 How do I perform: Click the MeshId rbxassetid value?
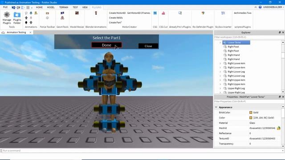[262, 128]
